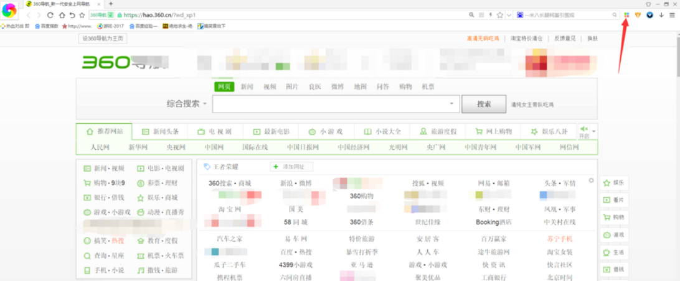Switch to the 机票 search tab
The image size is (680, 281).
click(x=428, y=86)
